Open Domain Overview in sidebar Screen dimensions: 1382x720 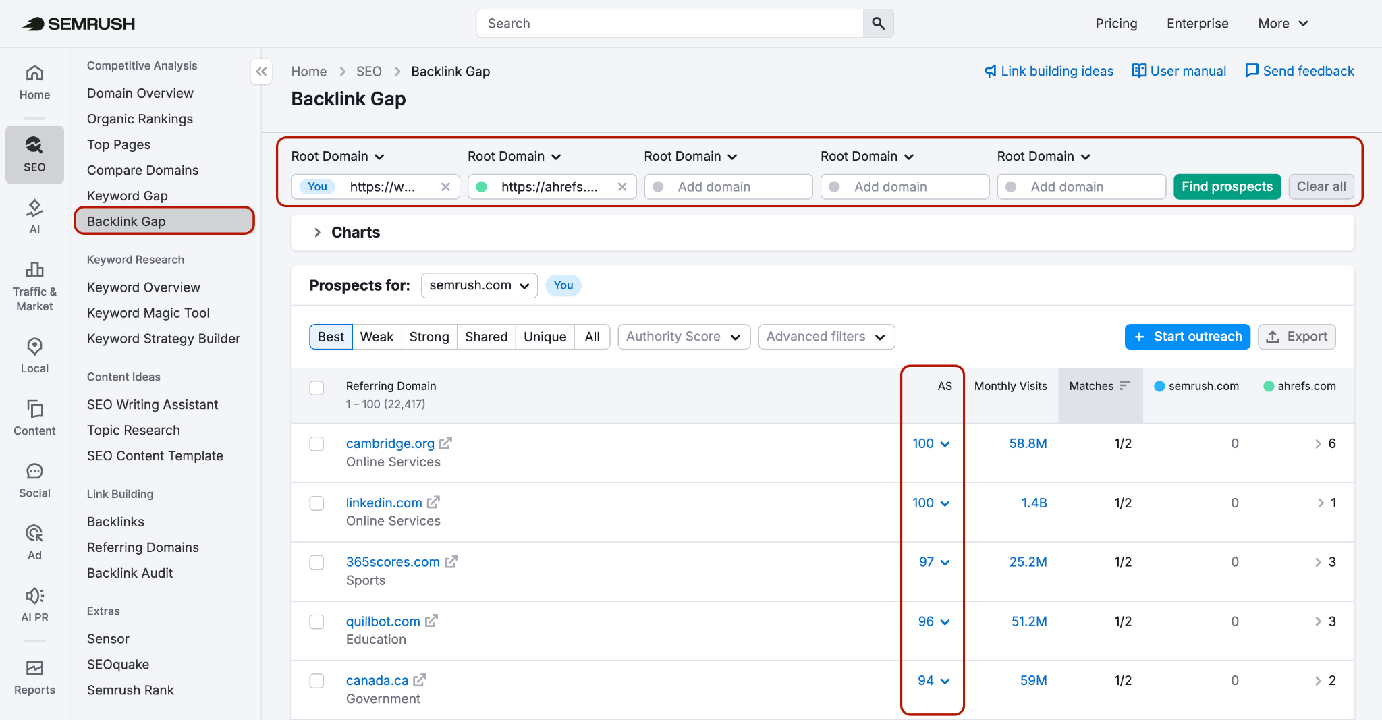click(140, 93)
